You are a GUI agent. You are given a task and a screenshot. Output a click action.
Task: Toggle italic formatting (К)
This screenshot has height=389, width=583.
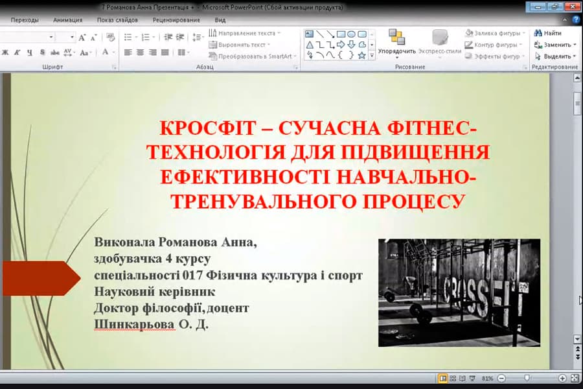(16, 51)
